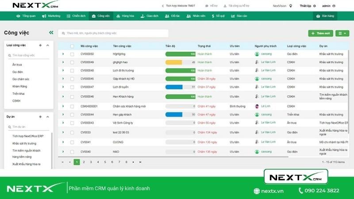This screenshot has width=354, height=199.
Task: Click the Hỗ trợ support chat icon
Action: 207,6
